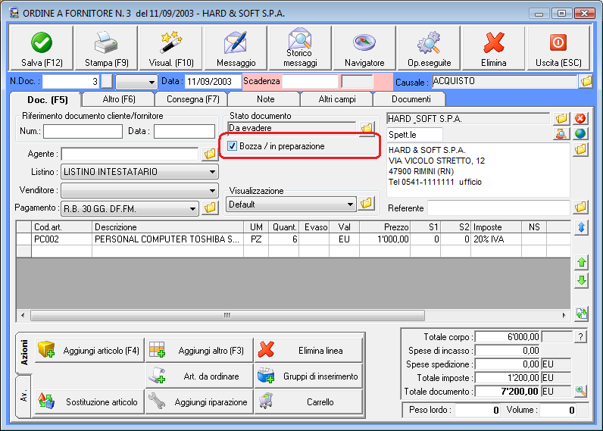Open the folder icon beside Agente
The width and height of the screenshot is (603, 431).
coord(210,154)
